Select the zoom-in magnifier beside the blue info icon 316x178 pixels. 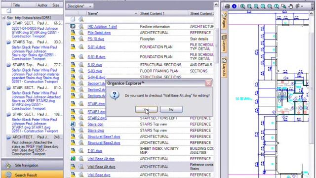click(x=242, y=6)
